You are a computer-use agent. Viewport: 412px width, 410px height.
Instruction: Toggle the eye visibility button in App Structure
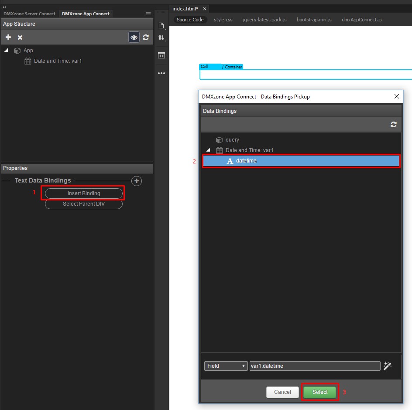134,37
